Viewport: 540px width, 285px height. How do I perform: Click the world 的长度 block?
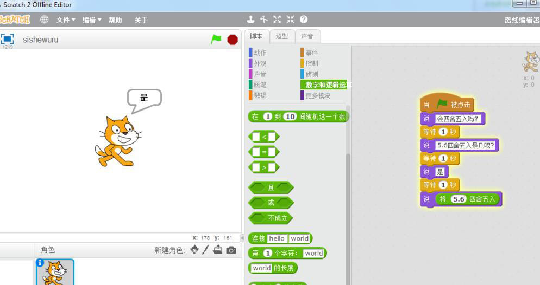point(272,268)
